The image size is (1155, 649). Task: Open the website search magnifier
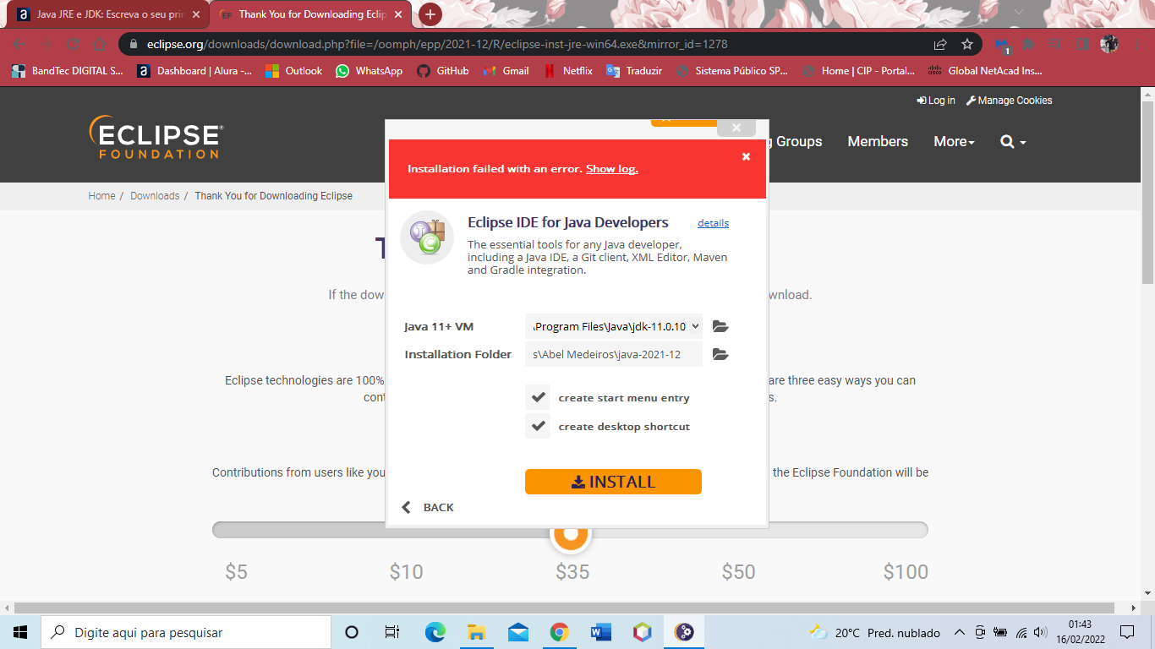(1012, 142)
